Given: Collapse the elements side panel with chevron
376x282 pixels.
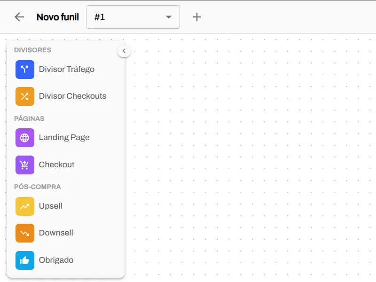Looking at the screenshot, I should point(124,51).
